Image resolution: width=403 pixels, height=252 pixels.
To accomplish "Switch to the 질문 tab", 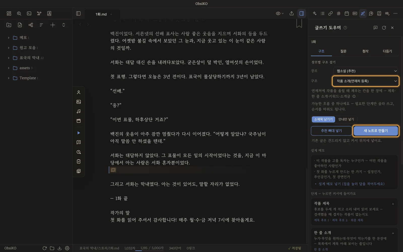I will click(x=343, y=51).
